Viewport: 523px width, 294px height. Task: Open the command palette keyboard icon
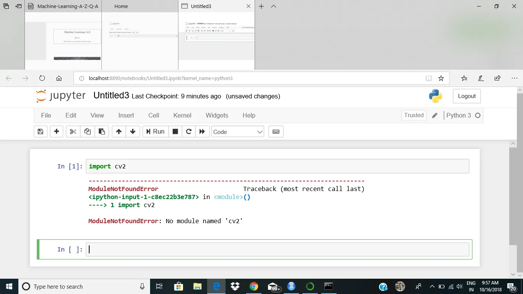tap(276, 132)
